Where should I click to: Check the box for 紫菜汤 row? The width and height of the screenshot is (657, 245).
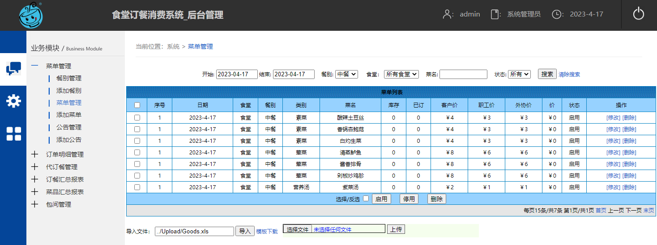point(137,187)
